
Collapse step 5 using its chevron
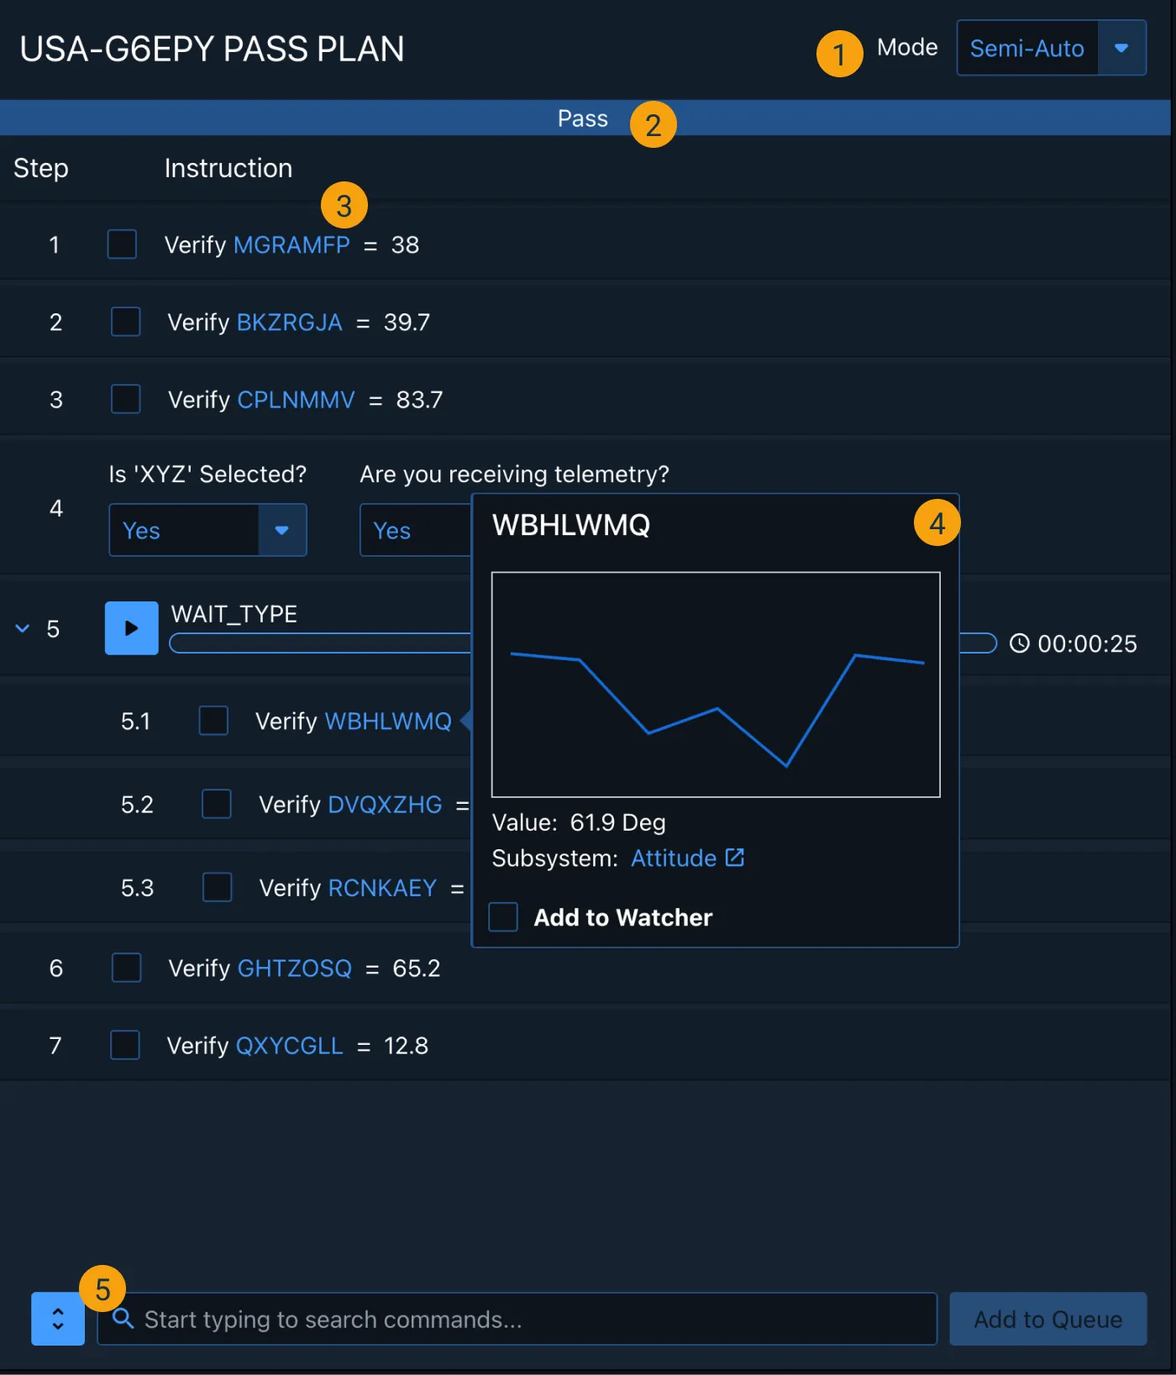(23, 628)
